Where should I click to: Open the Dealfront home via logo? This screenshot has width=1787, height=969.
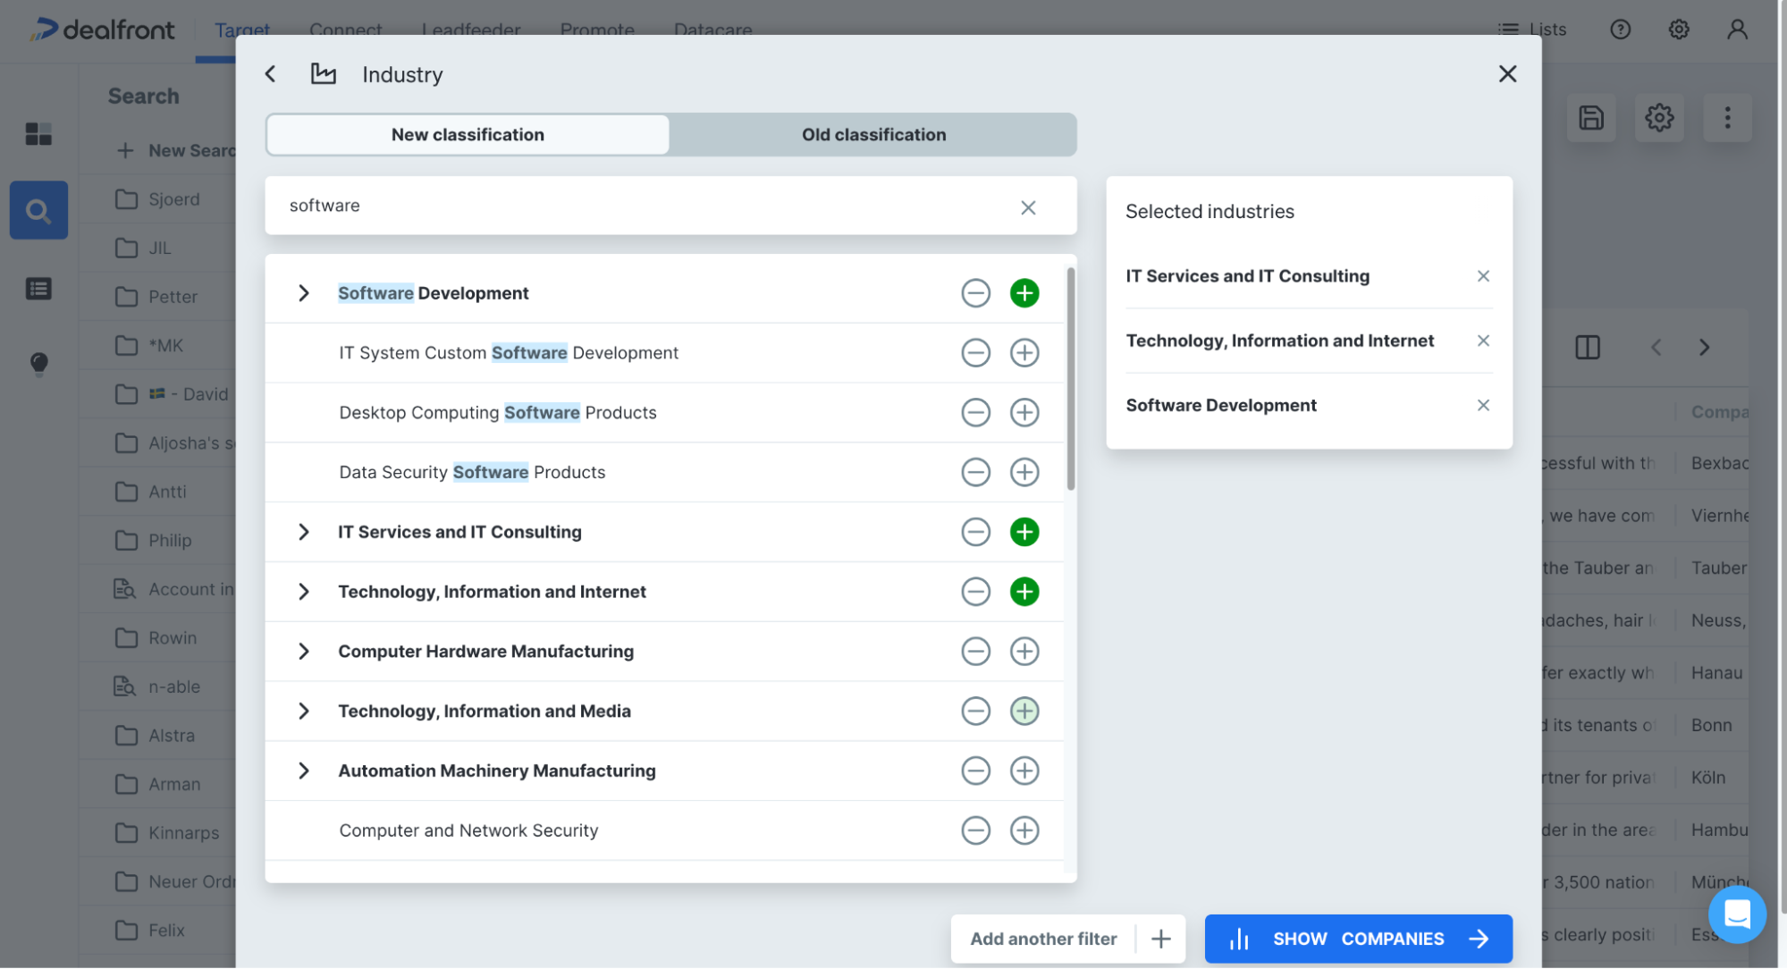tap(101, 29)
